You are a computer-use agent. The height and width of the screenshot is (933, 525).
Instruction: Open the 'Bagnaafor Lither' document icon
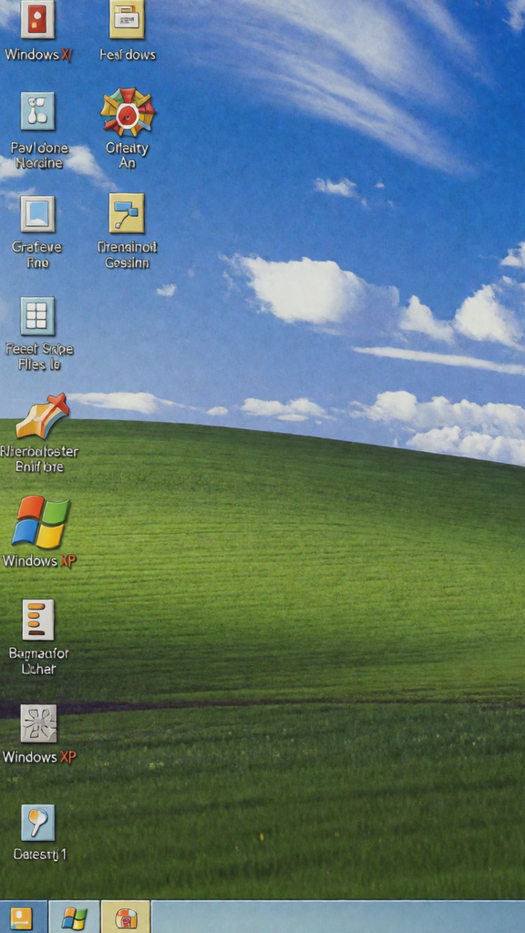[38, 620]
